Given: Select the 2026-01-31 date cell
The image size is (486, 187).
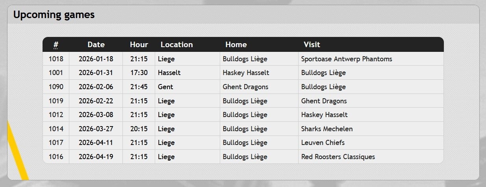Looking at the screenshot, I should 96,73.
